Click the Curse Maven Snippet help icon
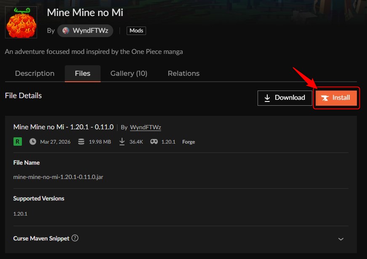 [75, 238]
